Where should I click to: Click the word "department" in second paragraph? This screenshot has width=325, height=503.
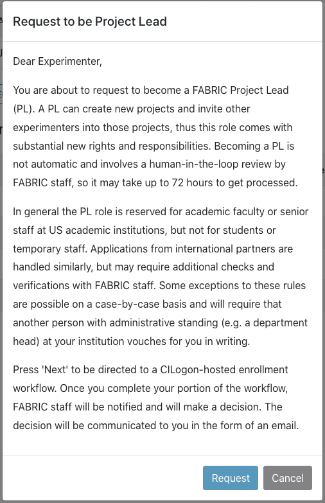[281, 322]
